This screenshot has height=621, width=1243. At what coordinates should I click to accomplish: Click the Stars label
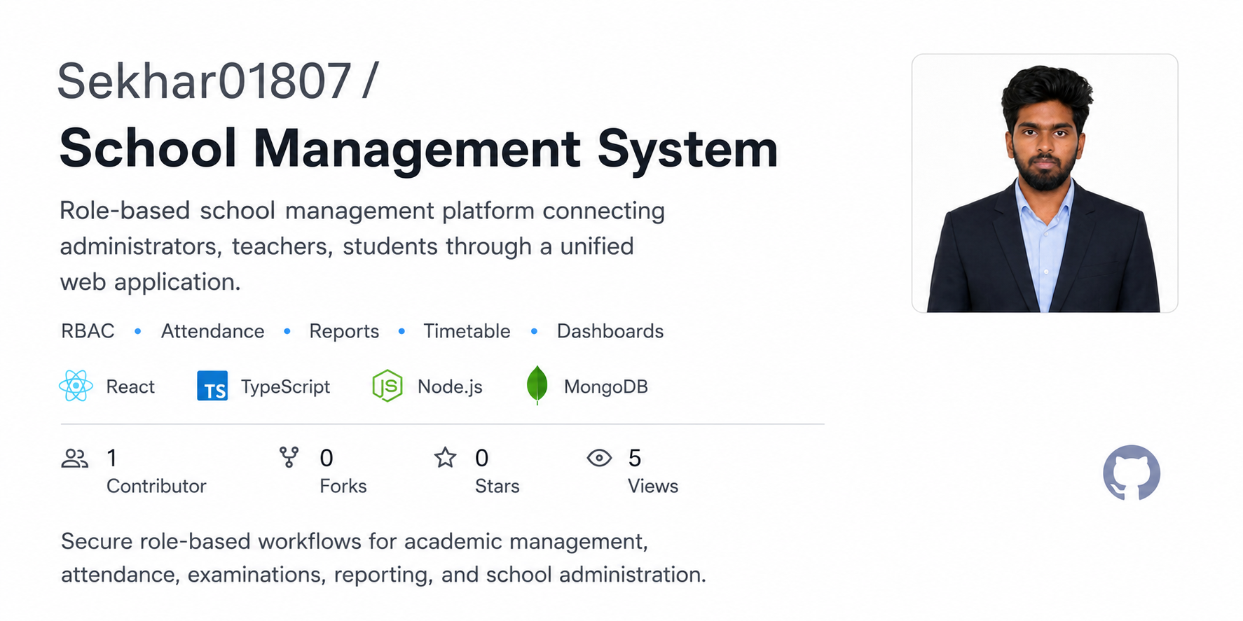(497, 486)
